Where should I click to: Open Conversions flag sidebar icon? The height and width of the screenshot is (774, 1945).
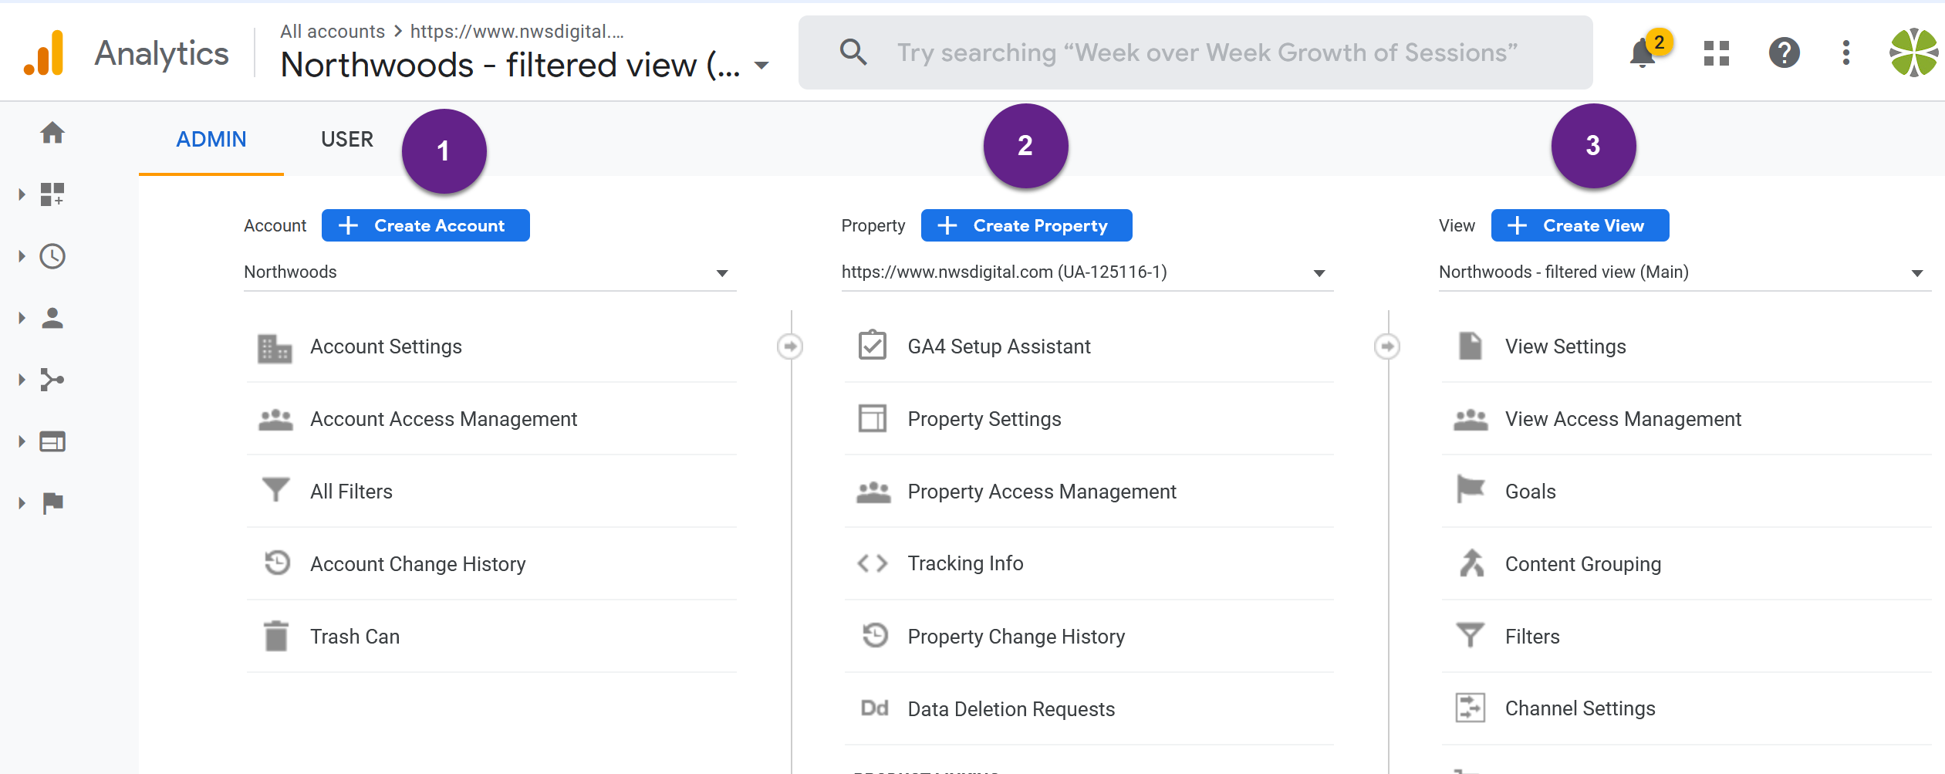click(x=52, y=503)
